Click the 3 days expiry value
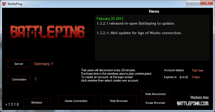This screenshot has width=215, height=112. point(196,77)
